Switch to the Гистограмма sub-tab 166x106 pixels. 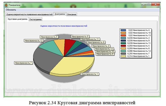coord(36,19)
